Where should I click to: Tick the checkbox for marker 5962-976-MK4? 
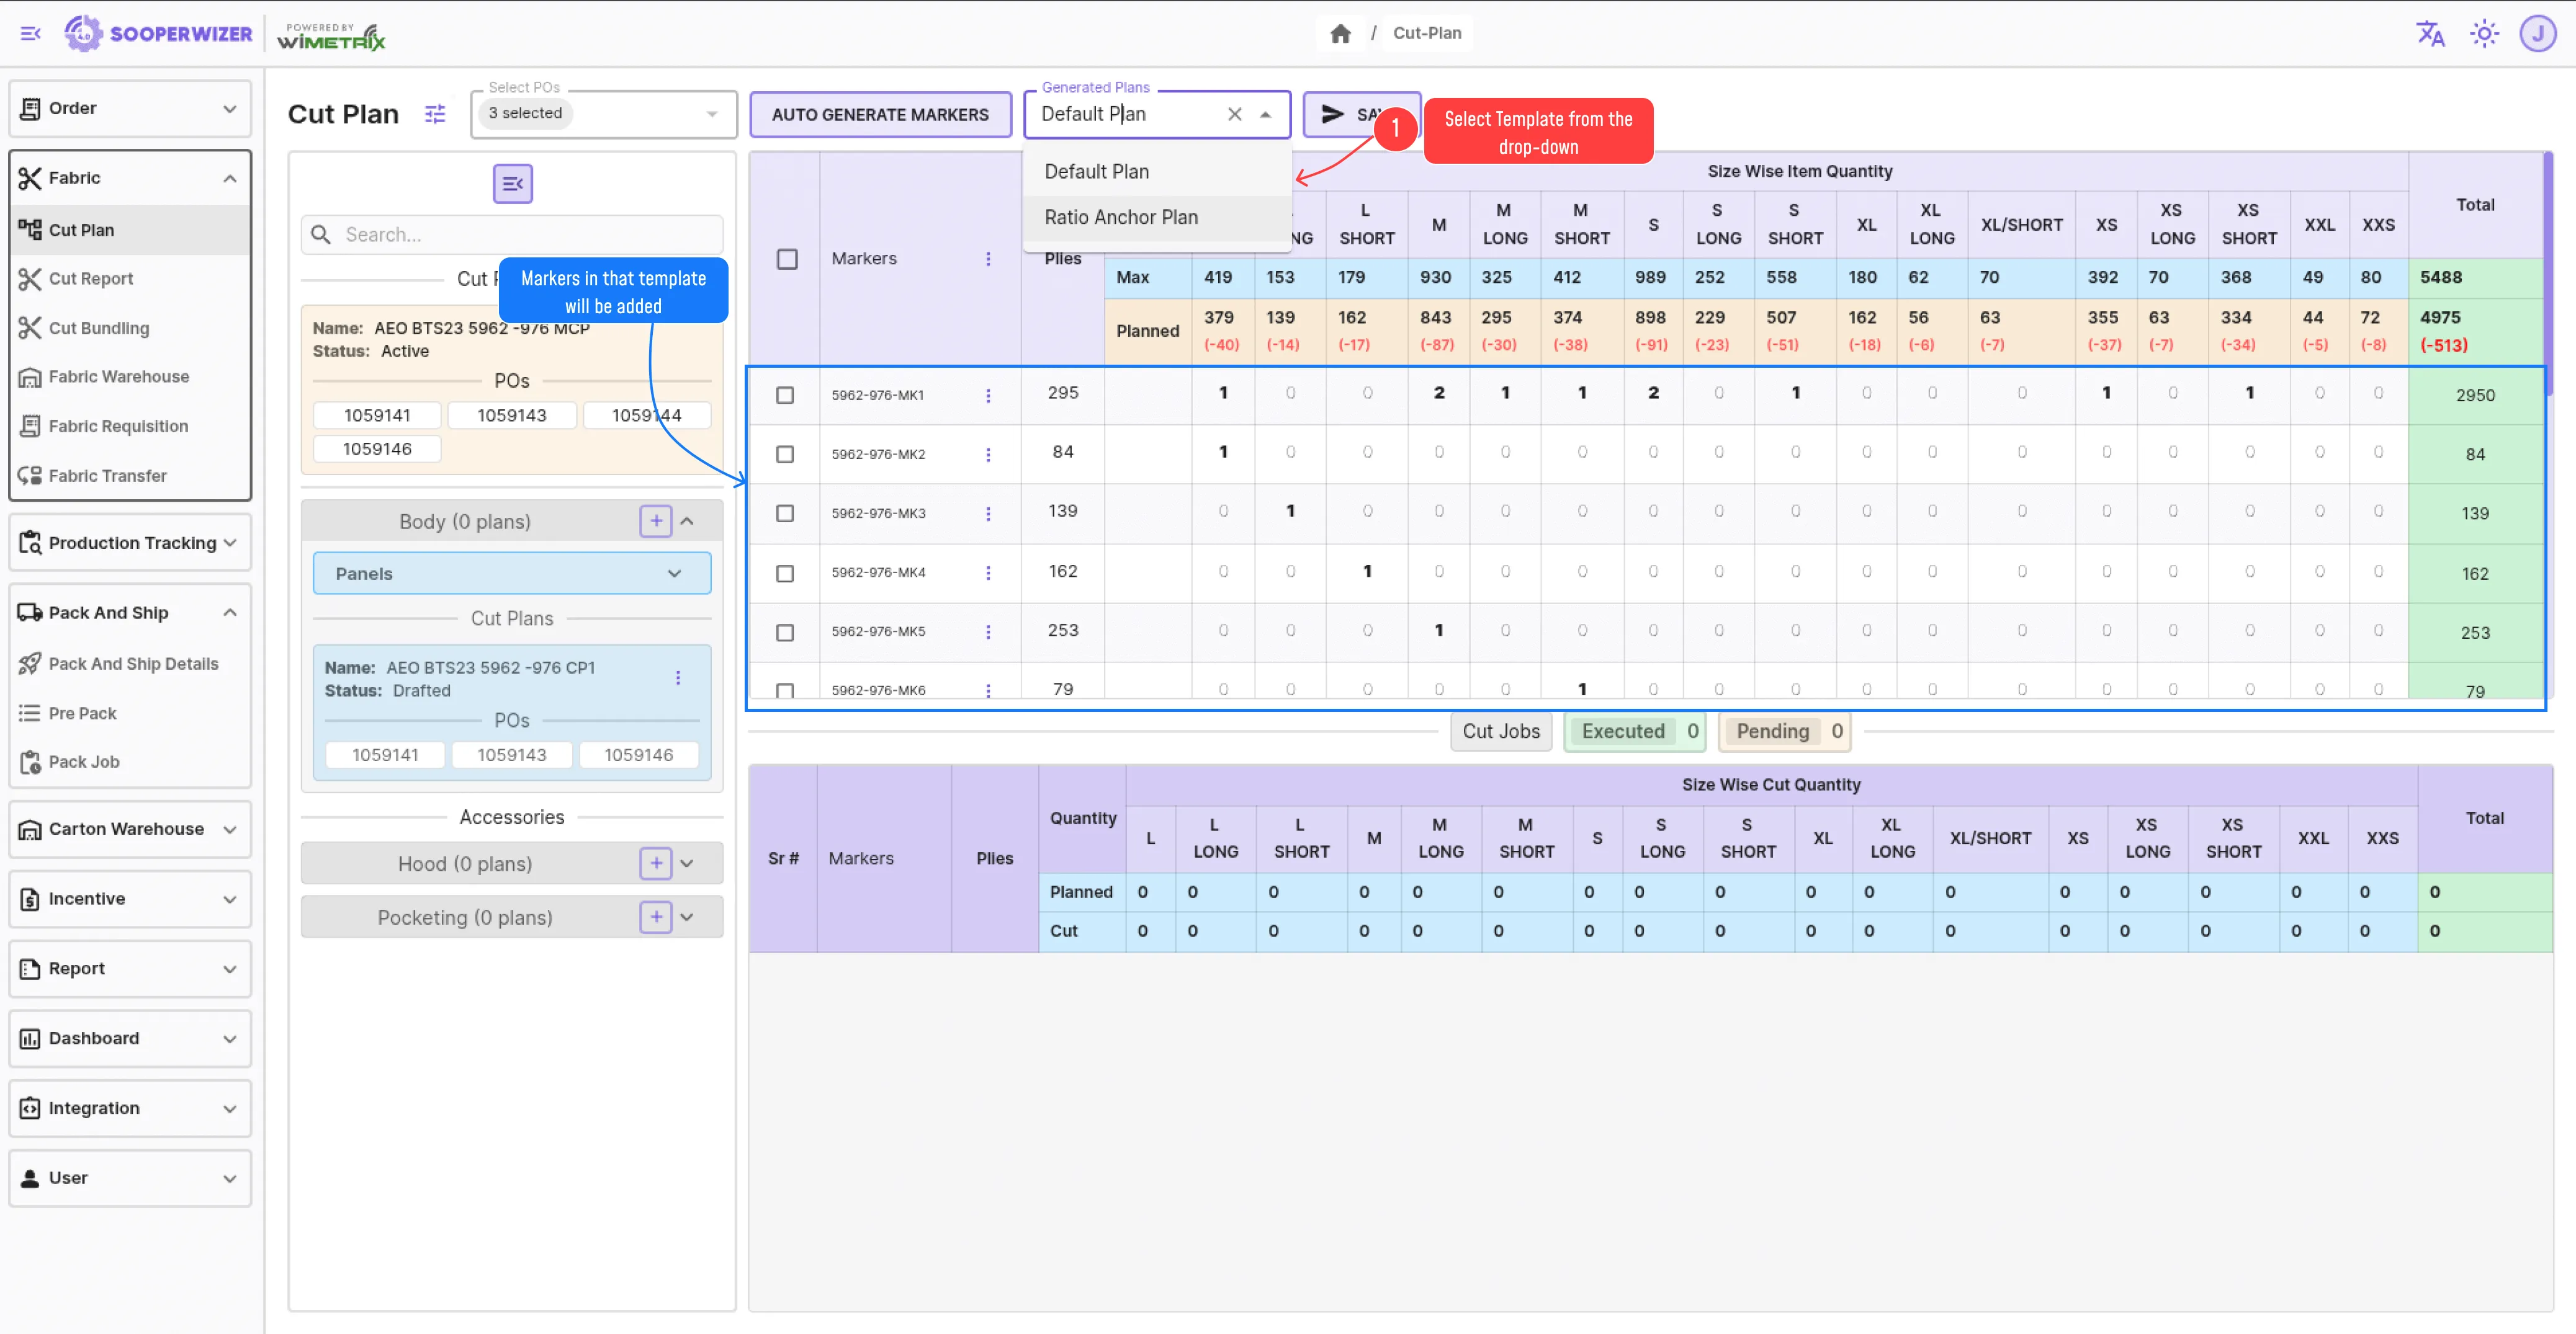point(785,574)
